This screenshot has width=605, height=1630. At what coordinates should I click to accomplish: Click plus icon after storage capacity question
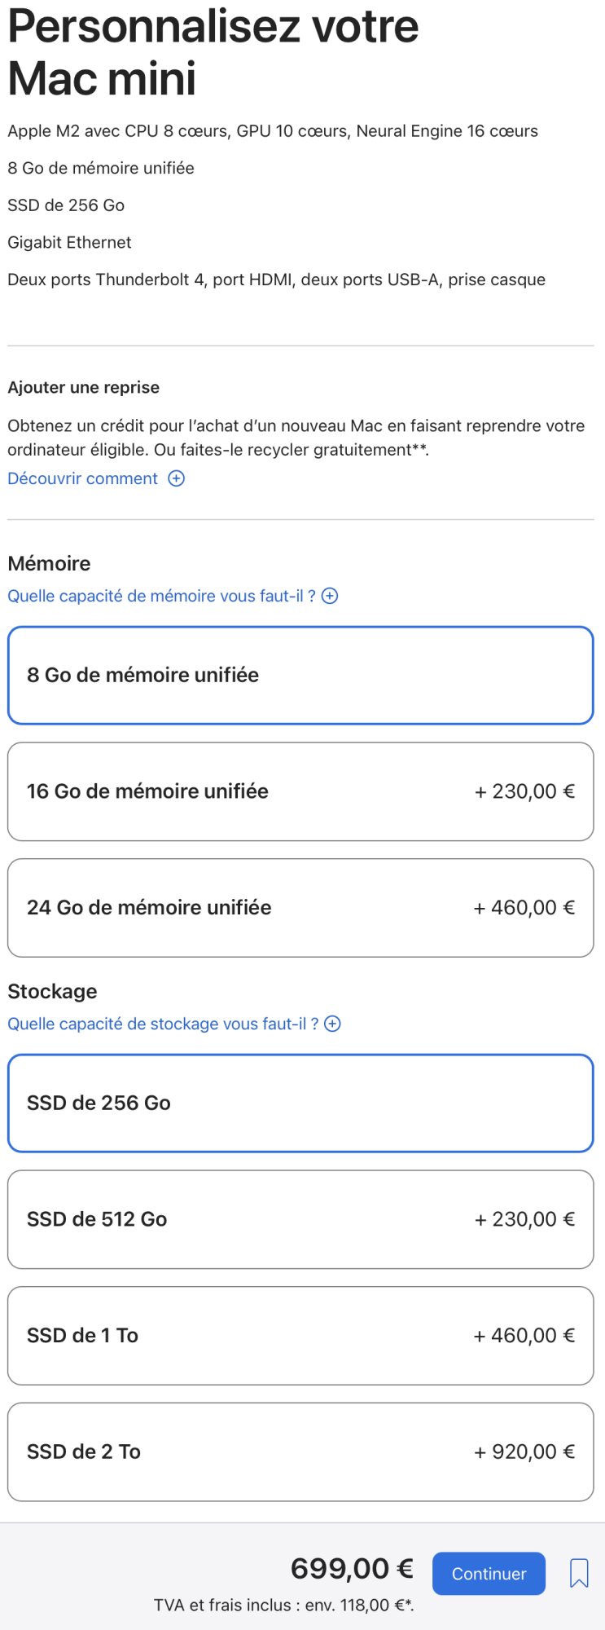point(332,1024)
